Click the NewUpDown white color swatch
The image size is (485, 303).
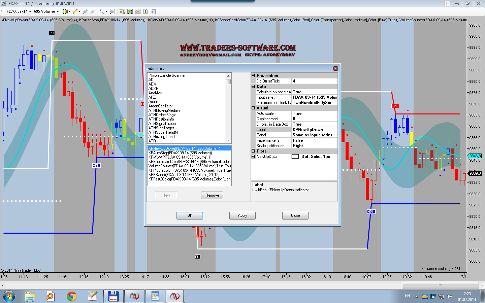click(x=295, y=157)
